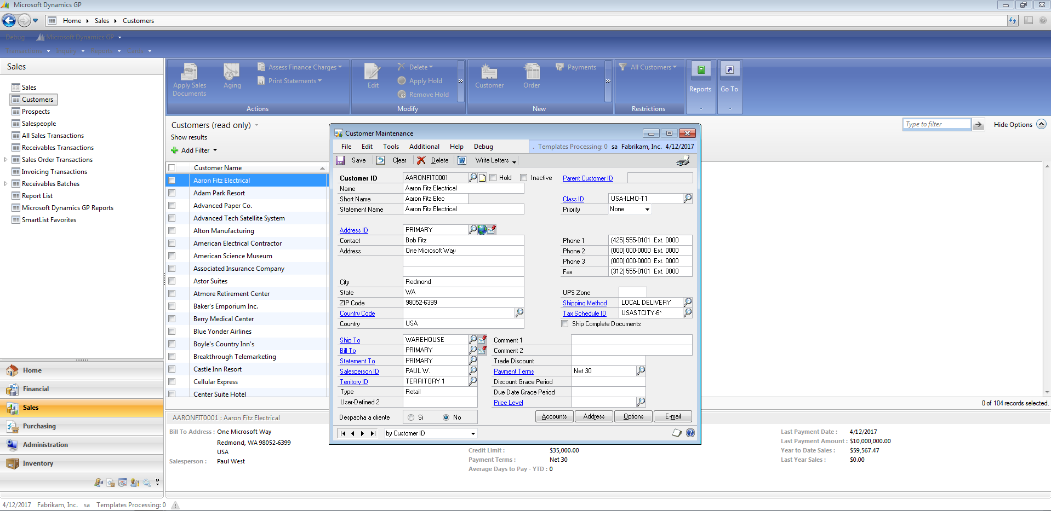
Task: Enable Ship Complete Documents checkbox
Action: [x=565, y=324]
